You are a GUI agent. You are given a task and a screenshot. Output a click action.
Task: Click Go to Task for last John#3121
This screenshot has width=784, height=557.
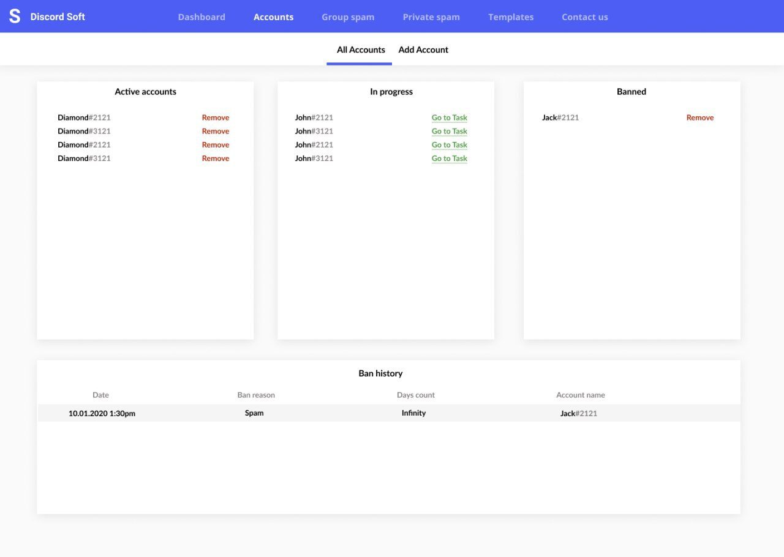click(449, 159)
